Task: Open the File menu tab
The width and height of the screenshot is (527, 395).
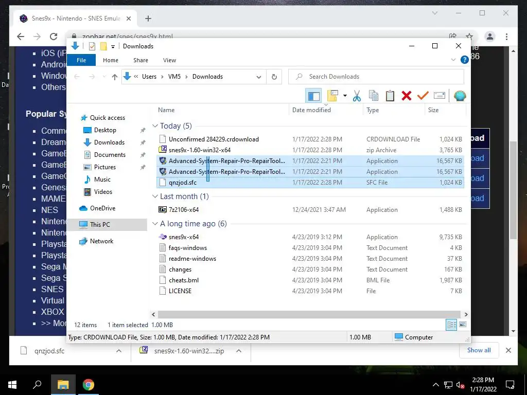Action: 81,60
